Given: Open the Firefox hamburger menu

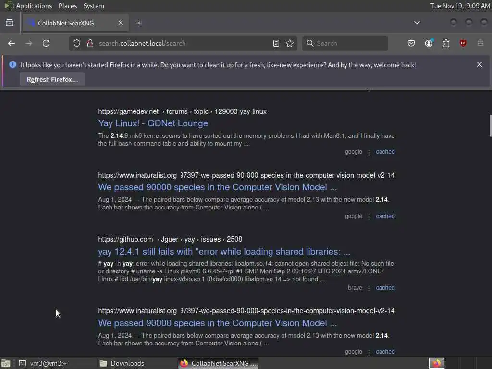Looking at the screenshot, I should click(x=480, y=43).
